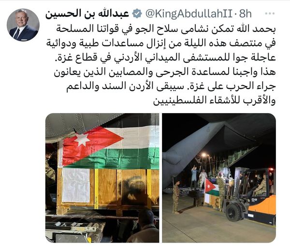Click the small Jordan flag on forklift crate
This screenshot has width=290, height=246.
click(x=212, y=187)
